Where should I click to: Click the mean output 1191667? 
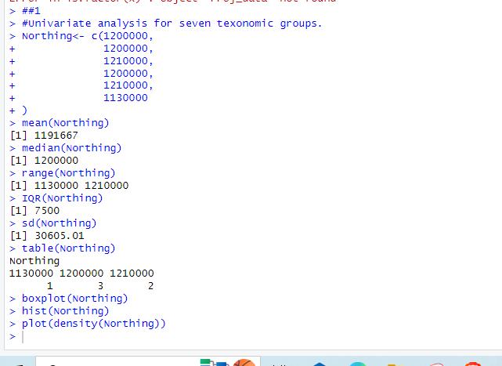[x=56, y=136]
